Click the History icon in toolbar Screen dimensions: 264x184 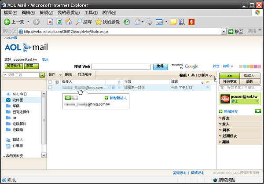[127, 22]
